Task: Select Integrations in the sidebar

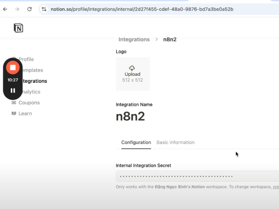Action: [35, 81]
